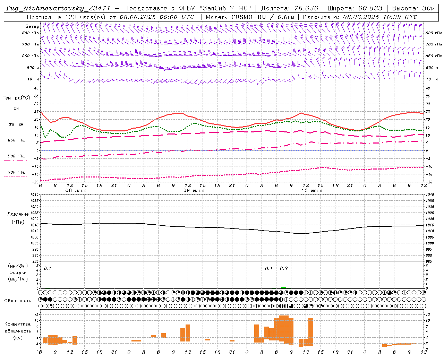Image resolution: width=444 pixels, height=355 pixels.
Task: Click the '(км)' convective cloud unit label
Action: click(18, 337)
